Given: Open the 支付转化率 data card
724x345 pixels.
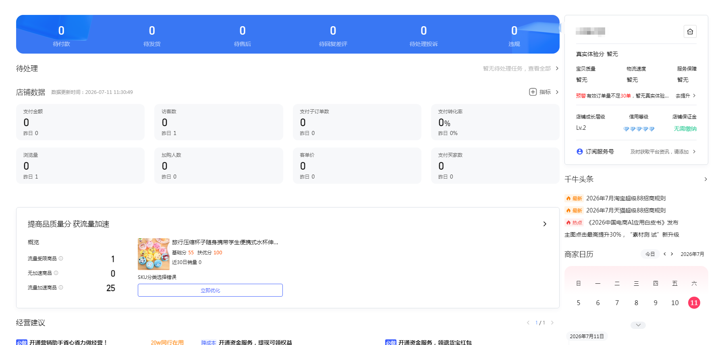Looking at the screenshot, I should coord(495,122).
